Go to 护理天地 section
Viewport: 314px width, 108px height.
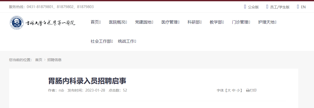tap(267, 22)
